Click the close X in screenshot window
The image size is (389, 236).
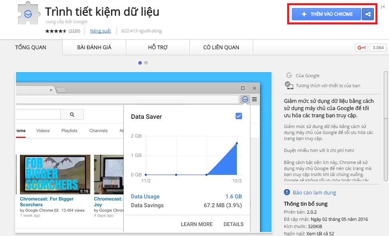point(254,88)
